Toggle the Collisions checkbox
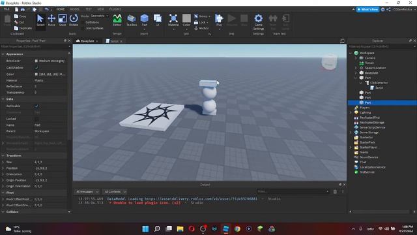 [83, 22]
